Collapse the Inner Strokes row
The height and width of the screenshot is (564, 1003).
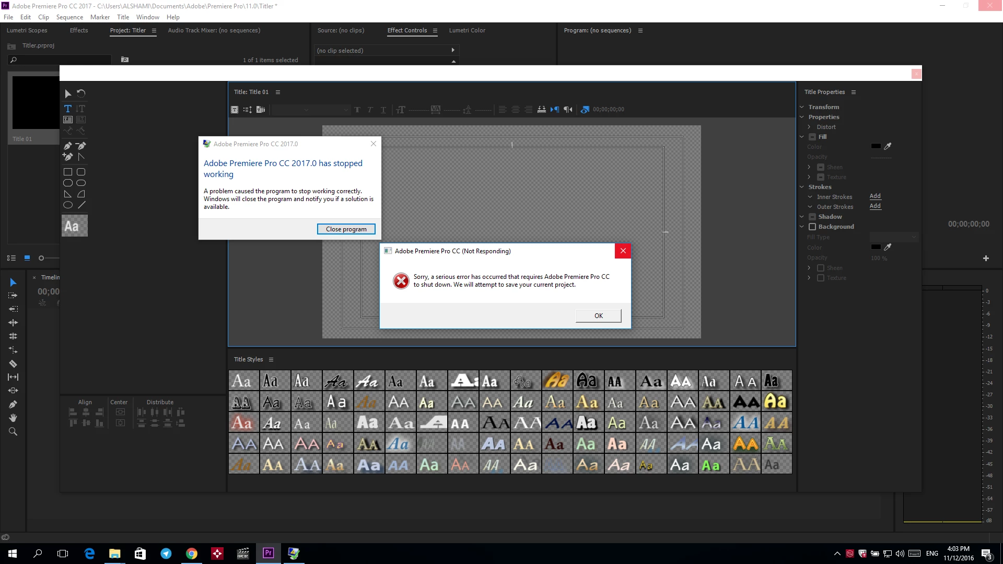pyautogui.click(x=810, y=197)
